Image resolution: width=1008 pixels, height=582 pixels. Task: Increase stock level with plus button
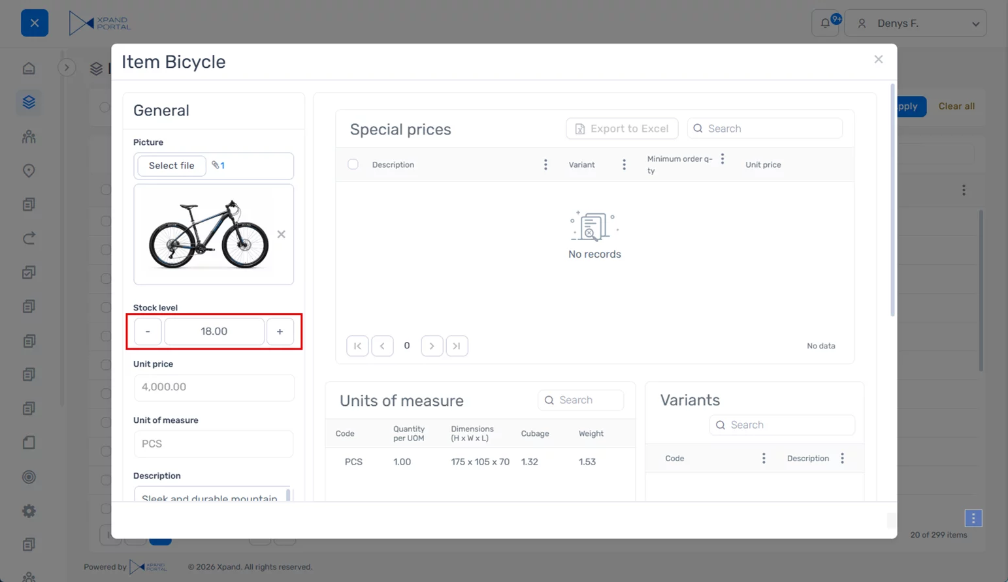(280, 331)
